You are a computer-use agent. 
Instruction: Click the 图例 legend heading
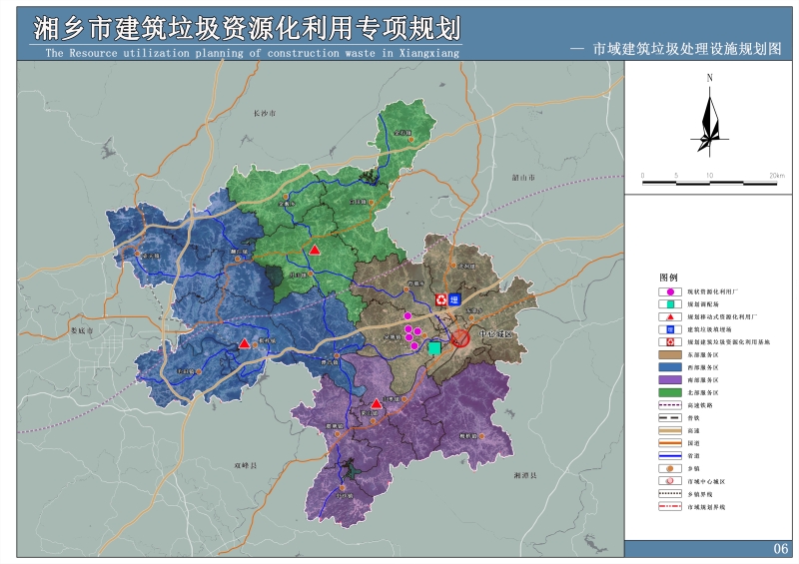pyautogui.click(x=668, y=277)
